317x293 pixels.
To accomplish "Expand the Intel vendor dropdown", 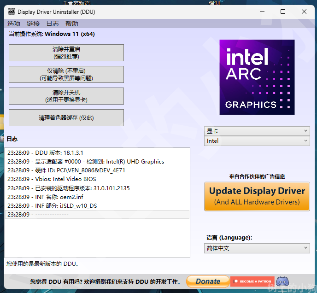I will (257, 141).
